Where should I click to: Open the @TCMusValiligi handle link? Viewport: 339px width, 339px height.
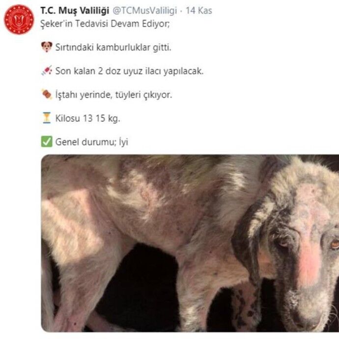144,11
